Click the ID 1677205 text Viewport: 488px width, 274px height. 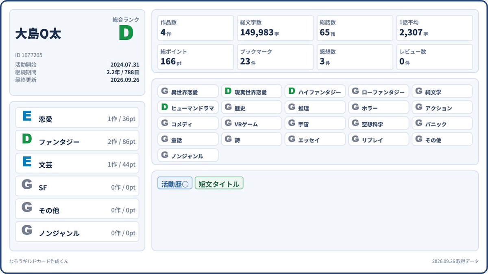click(29, 55)
